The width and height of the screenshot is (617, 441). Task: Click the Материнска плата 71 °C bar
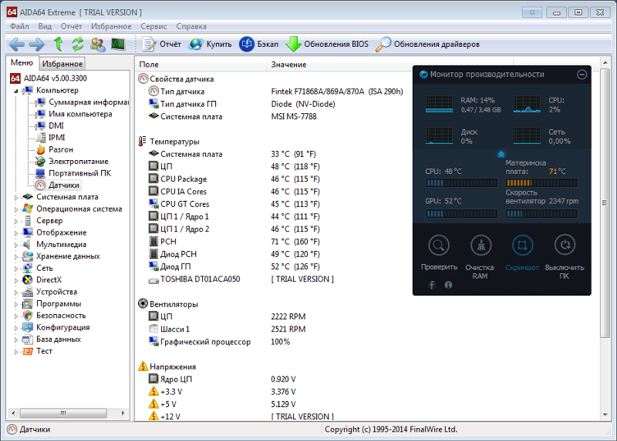click(541, 182)
